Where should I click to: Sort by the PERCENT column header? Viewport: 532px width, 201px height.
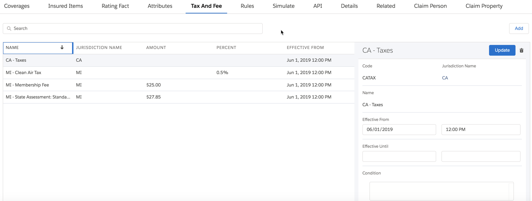point(226,48)
